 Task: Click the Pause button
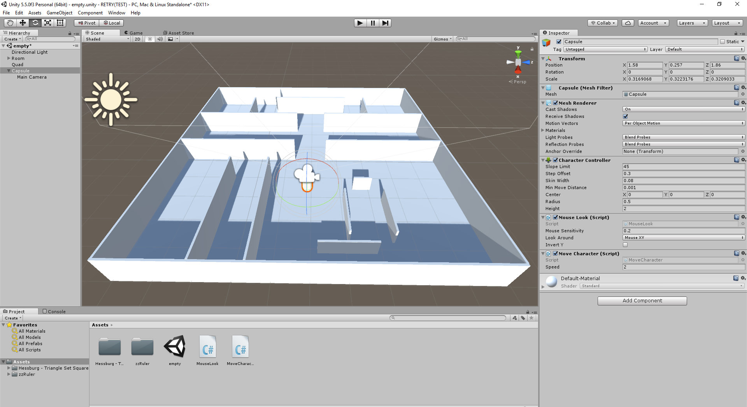tap(373, 23)
